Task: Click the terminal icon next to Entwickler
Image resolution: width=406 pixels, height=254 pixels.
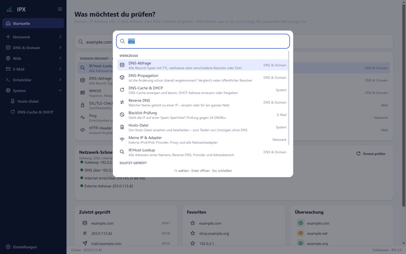Action: (8, 80)
